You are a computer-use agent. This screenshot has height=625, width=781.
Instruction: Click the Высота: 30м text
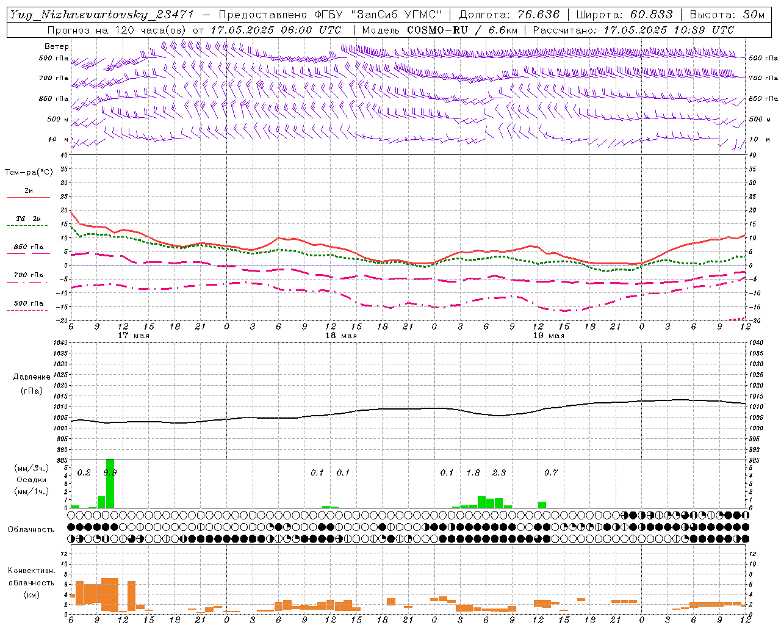click(727, 15)
